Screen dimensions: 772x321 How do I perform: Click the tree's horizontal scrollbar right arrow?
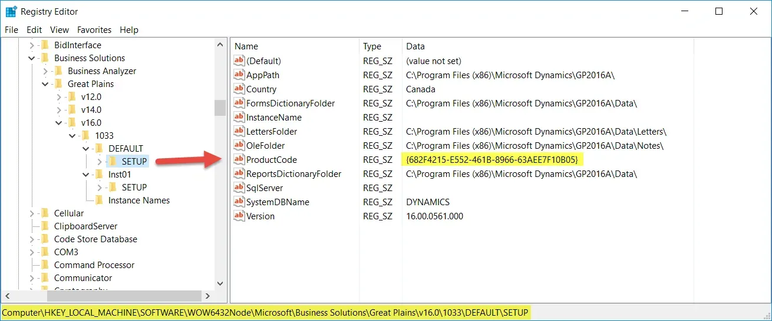coord(207,296)
